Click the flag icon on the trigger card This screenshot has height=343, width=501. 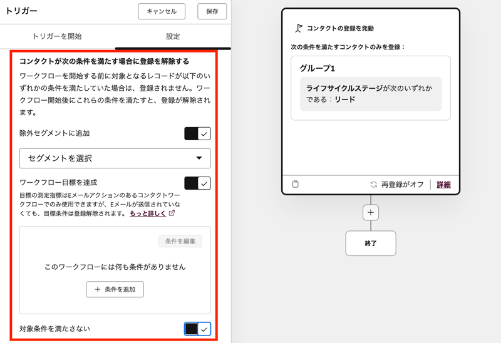coord(299,28)
